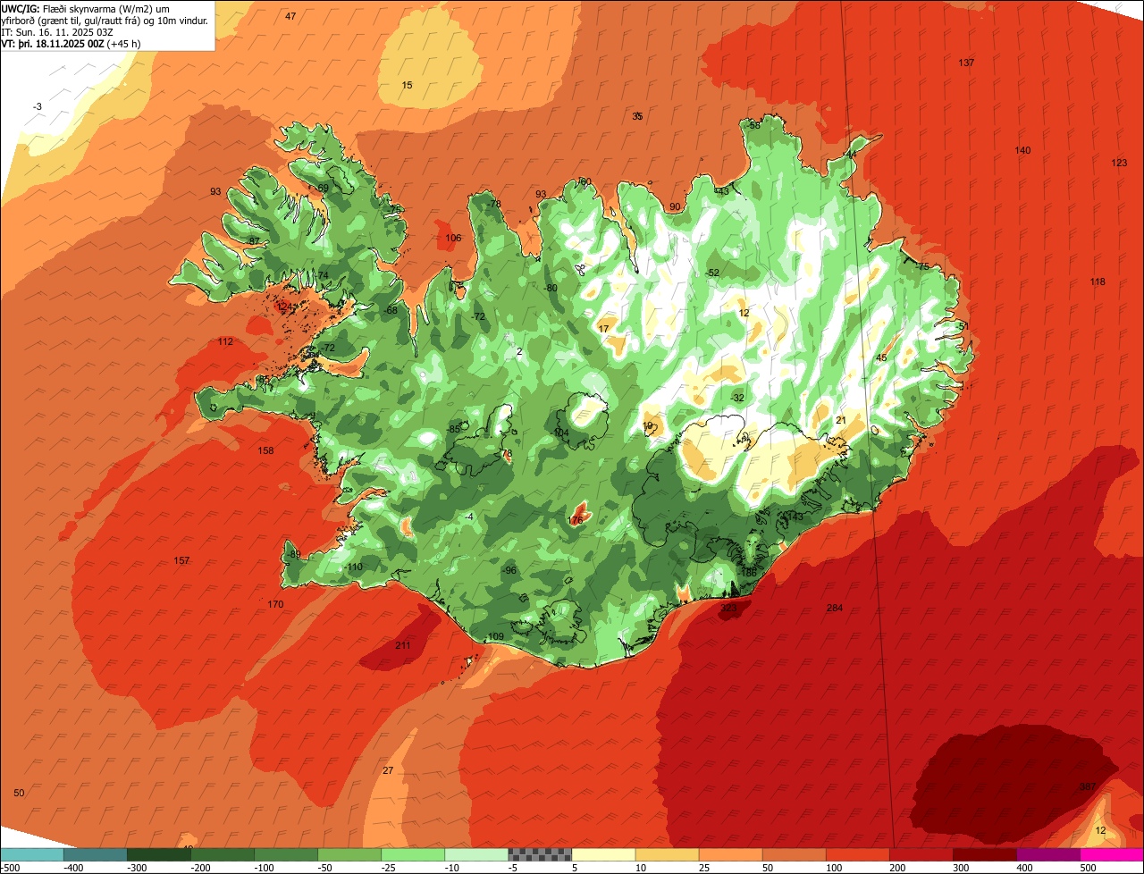The width and height of the screenshot is (1144, 874).
Task: Click the value 112 near the Westfjords
Action: click(224, 341)
